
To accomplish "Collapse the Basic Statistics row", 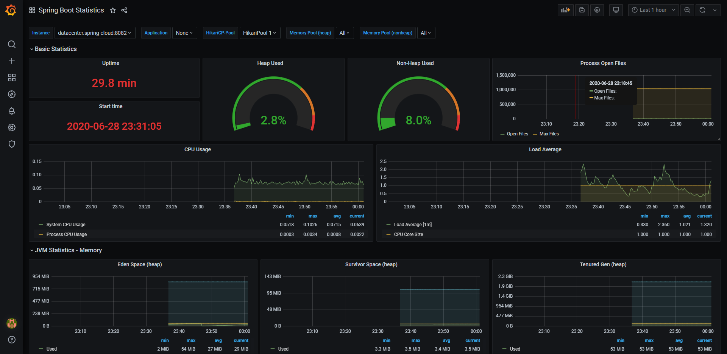I will 55,49.
